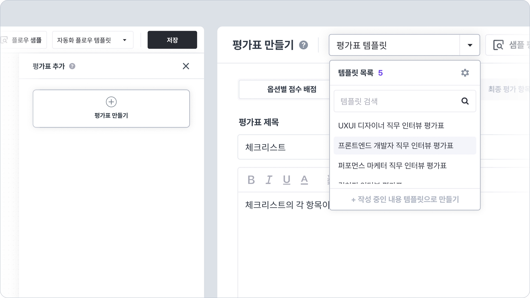Click 작성 중인 내용 템플릿으로 만들기 link

[405, 199]
